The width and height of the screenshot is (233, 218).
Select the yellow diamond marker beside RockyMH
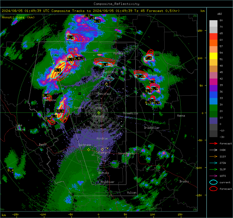(69, 68)
